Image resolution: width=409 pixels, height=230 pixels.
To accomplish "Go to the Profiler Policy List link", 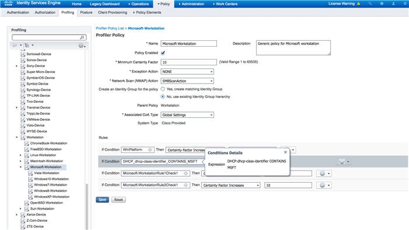I will [x=110, y=28].
